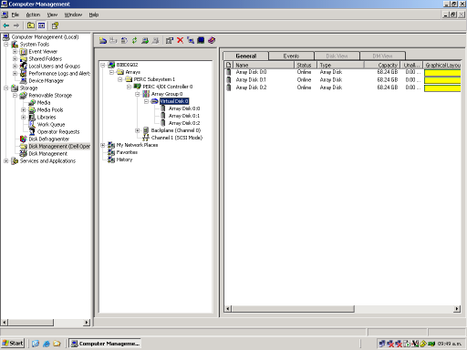Click the dark blue chip toolbar icon

tap(201, 40)
